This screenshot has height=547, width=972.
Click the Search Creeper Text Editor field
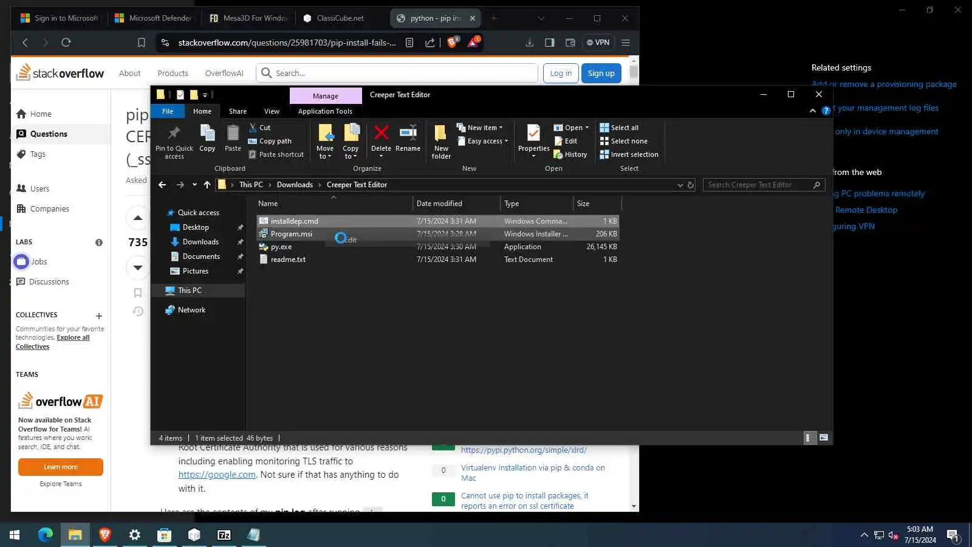pos(764,185)
